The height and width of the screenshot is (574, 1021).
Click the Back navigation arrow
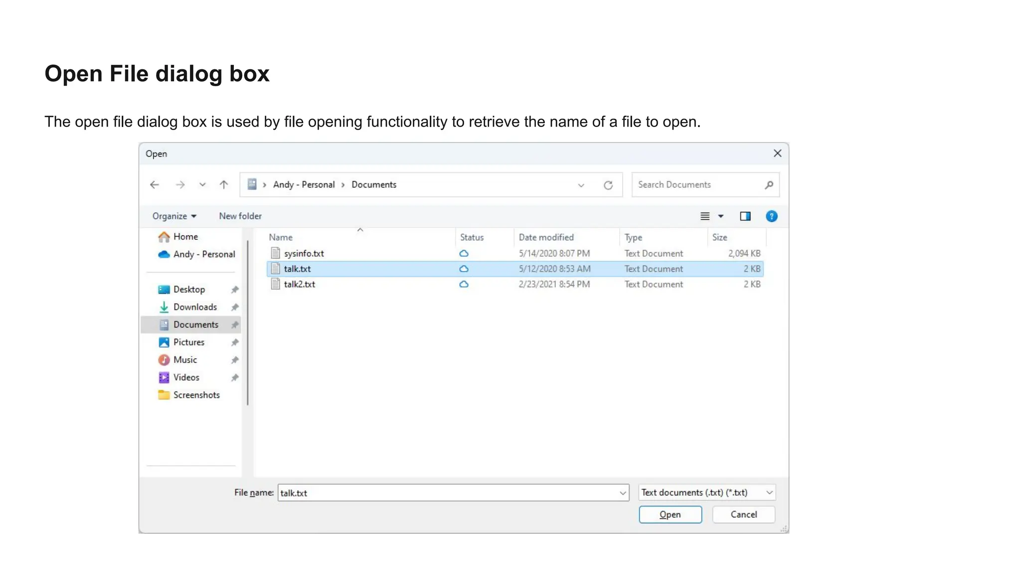click(x=155, y=185)
